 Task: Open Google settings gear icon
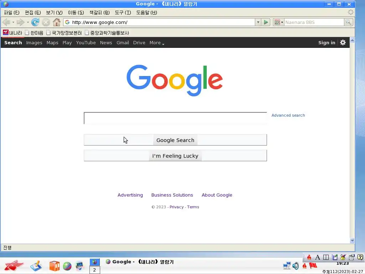coord(343,42)
